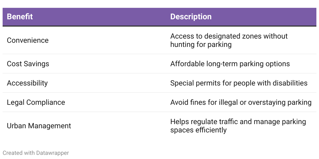Screen dimensions: 319x159
Task: Click the Benefit column header
Action: pyautogui.click(x=20, y=17)
